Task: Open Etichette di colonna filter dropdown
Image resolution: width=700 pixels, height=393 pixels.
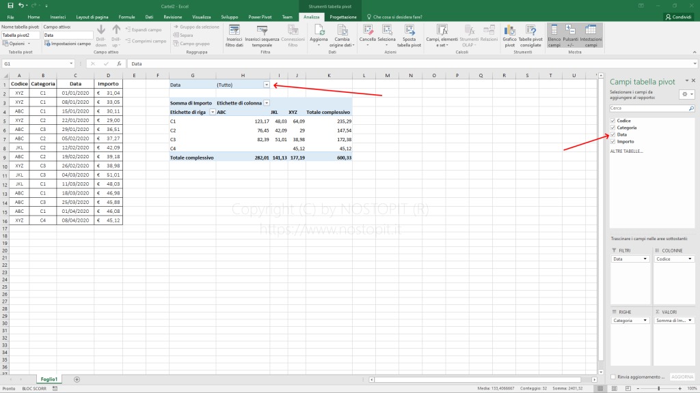Action: (x=267, y=103)
